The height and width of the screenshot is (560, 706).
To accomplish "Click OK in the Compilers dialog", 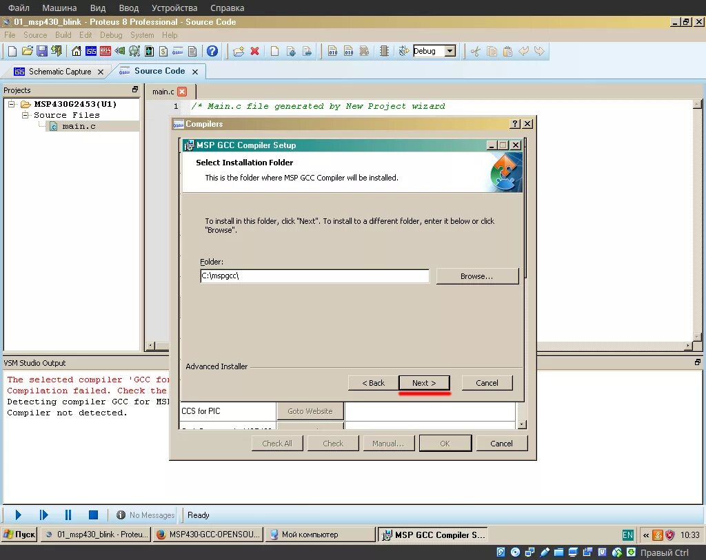I will click(445, 444).
